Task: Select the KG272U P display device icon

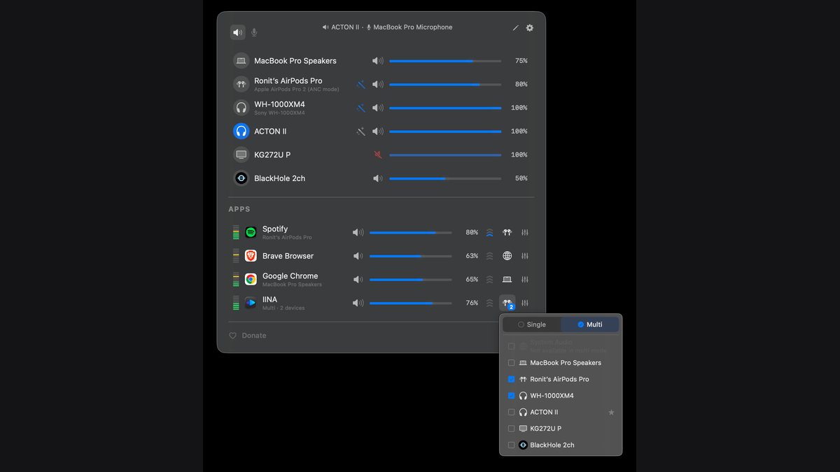Action: 241,155
